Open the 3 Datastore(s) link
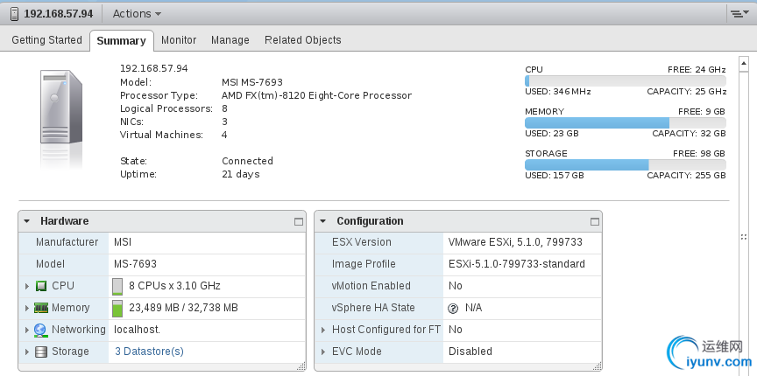 149,352
